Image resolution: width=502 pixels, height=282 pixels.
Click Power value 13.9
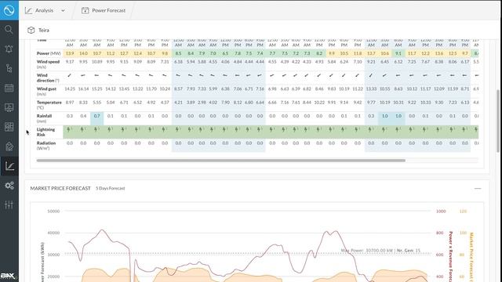(70, 53)
